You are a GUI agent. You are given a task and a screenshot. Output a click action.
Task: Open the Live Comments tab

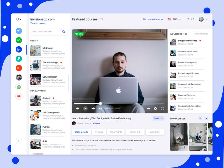click(x=201, y=34)
